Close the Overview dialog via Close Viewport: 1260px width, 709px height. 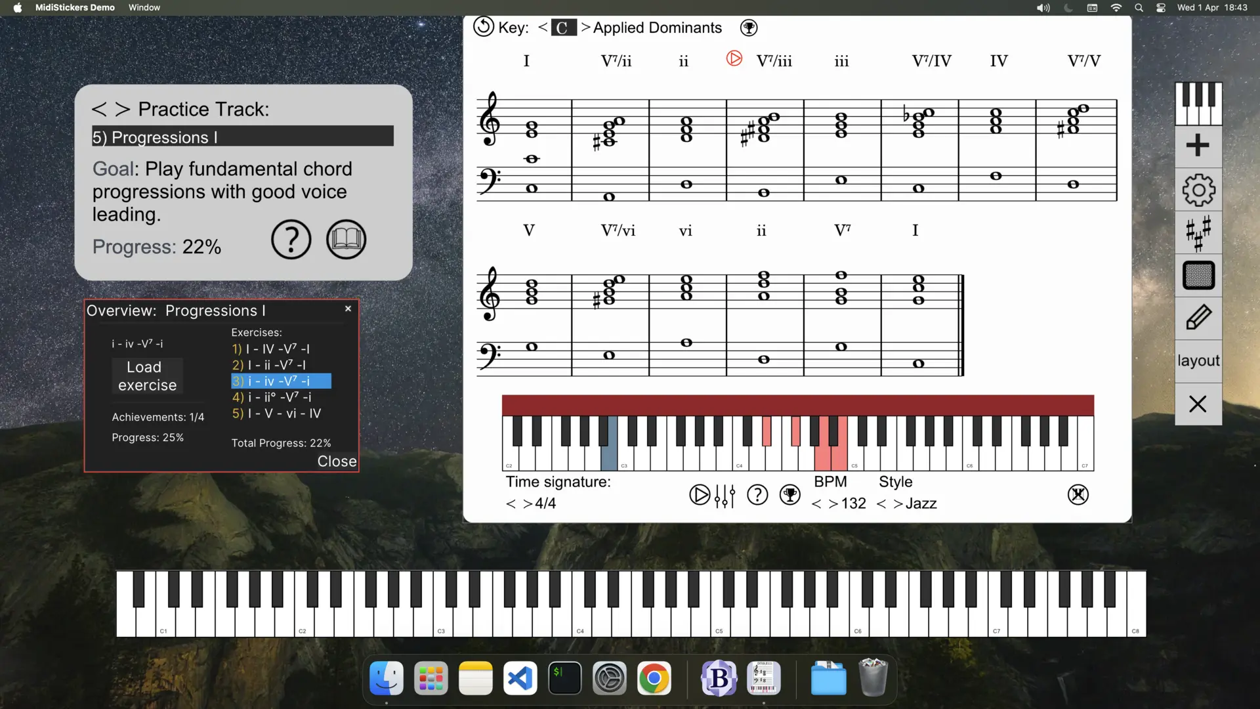pyautogui.click(x=336, y=461)
